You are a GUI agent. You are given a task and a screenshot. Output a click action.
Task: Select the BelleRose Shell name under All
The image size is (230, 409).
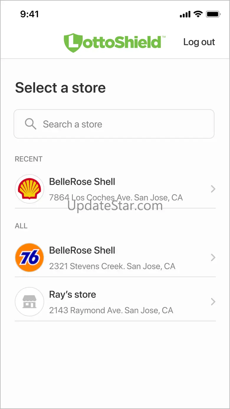tap(82, 250)
